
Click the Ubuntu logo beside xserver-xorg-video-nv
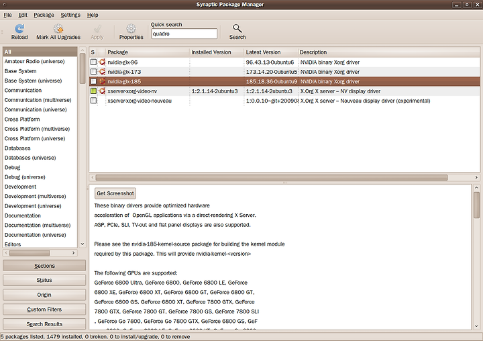pyautogui.click(x=102, y=91)
